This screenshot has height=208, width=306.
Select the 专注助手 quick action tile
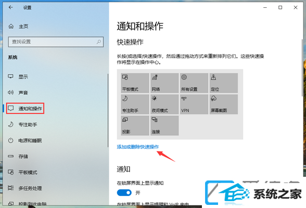point(135,105)
